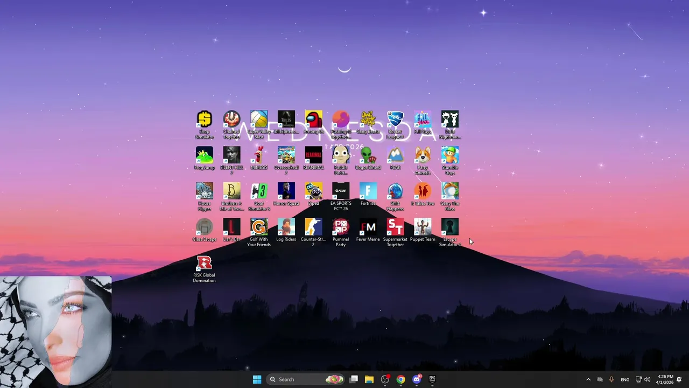Click the Fortnite desktop shortcut
Screen dimensions: 689x388
click(x=368, y=192)
